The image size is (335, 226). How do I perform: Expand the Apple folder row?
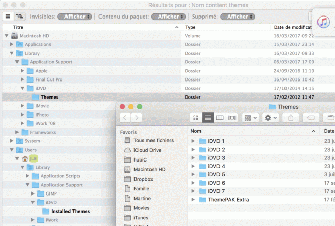tap(23, 71)
